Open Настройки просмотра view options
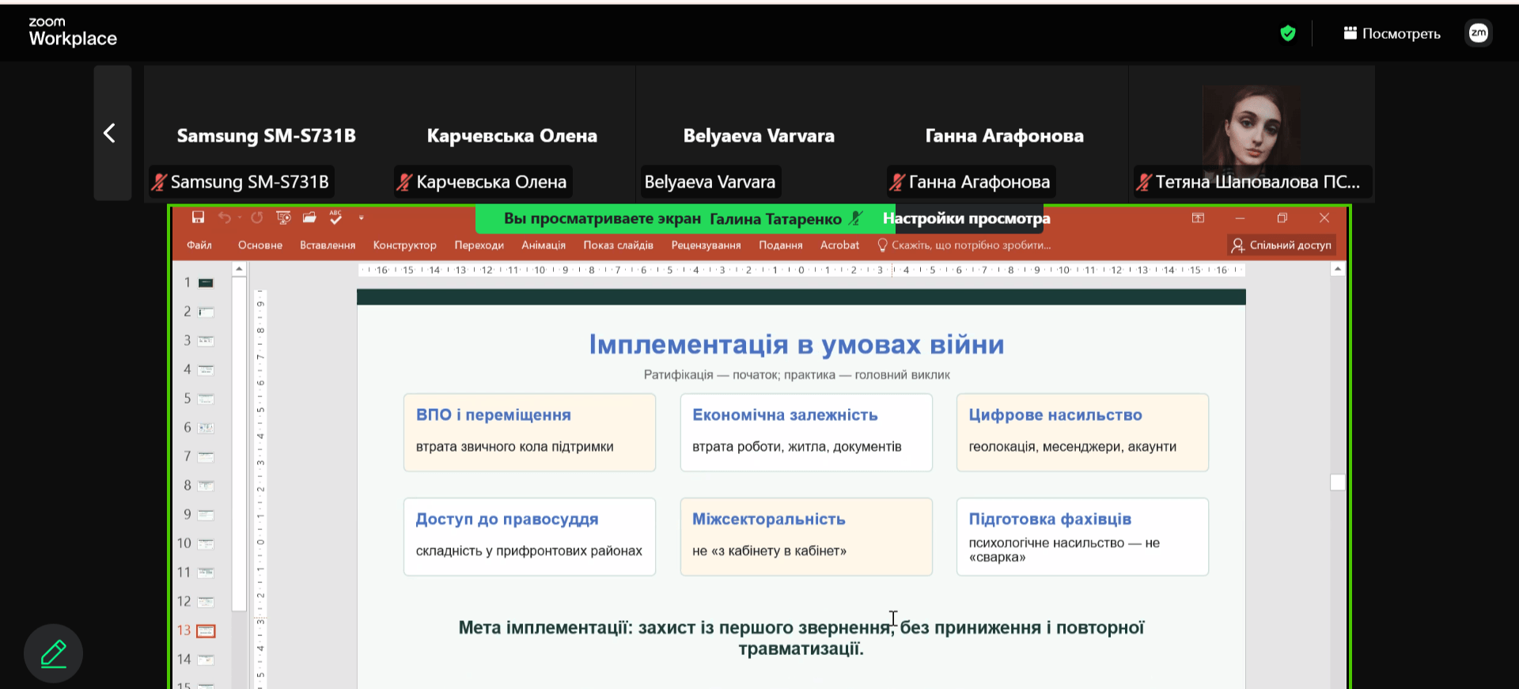The width and height of the screenshot is (1519, 689). coord(967,218)
